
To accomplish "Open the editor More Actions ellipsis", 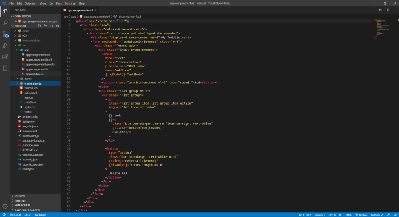I will tap(394, 10).
